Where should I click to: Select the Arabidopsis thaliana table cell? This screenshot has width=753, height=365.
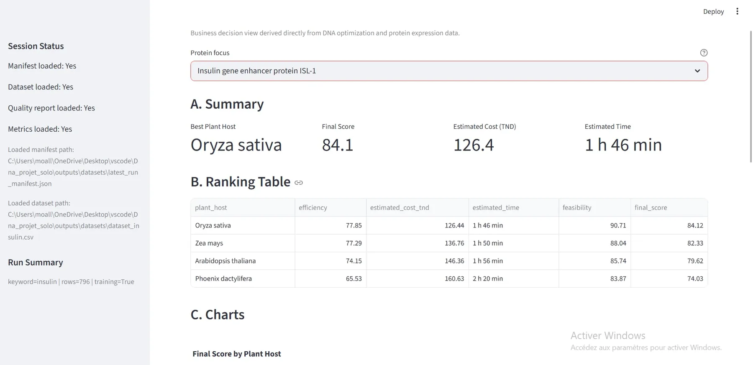click(243, 260)
